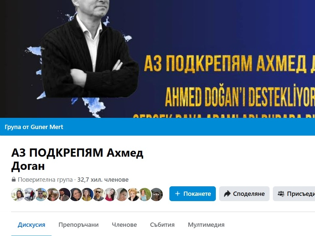Viewport: 315px width, 236px height.
Task: Open the 32,7 хил. членове link
Action: [103, 179]
